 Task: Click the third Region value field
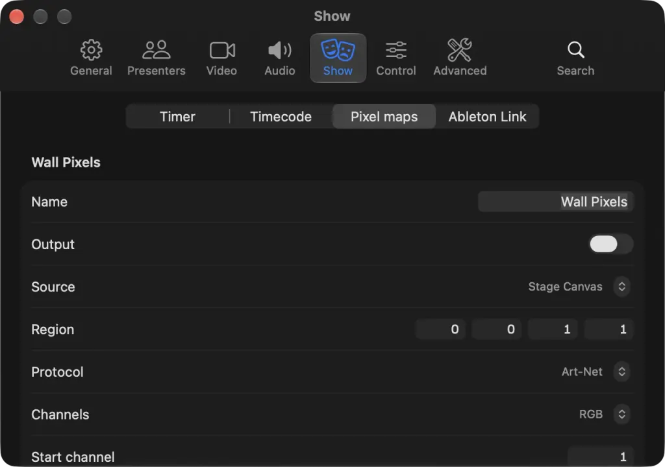(x=553, y=329)
